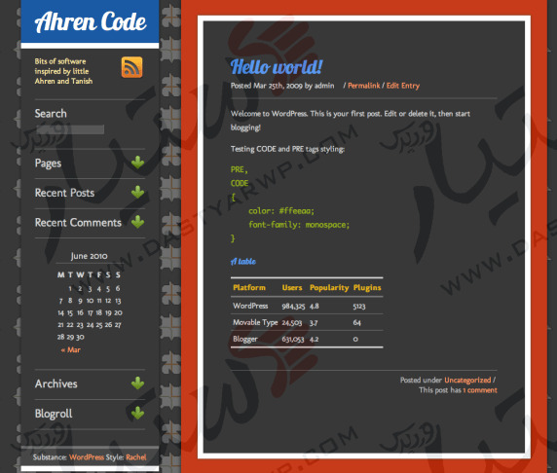Click the Platform table header

(249, 288)
